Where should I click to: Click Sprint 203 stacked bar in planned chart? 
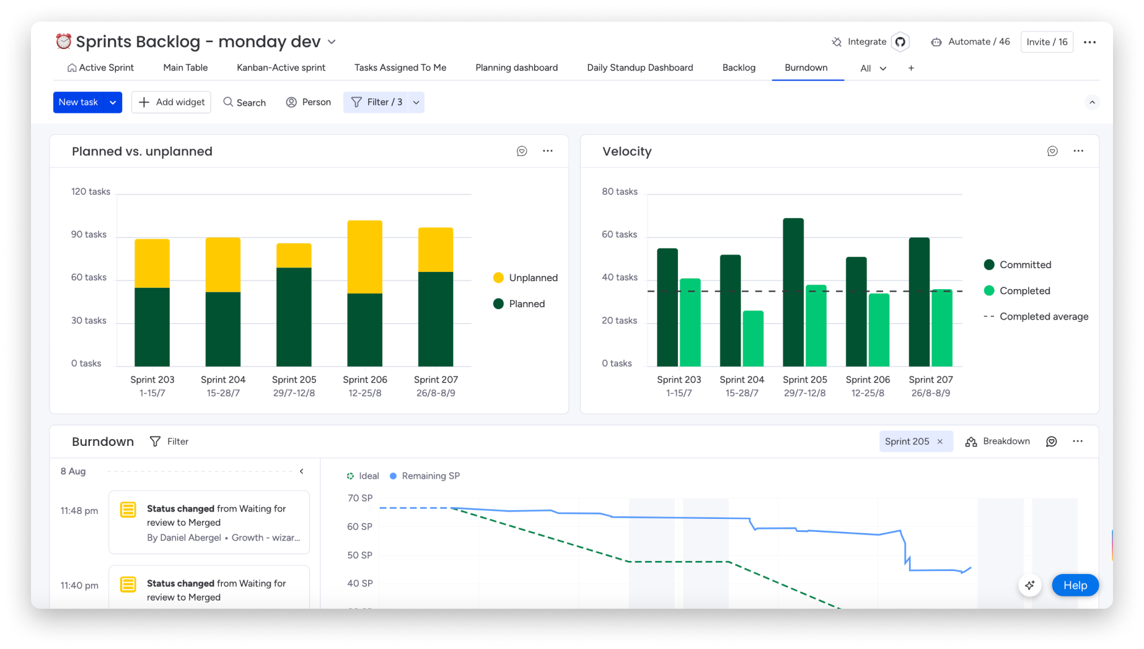152,303
